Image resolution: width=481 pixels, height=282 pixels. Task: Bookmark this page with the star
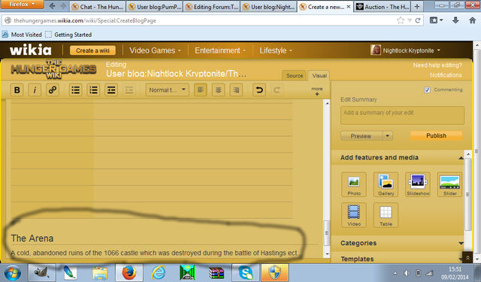pos(401,20)
